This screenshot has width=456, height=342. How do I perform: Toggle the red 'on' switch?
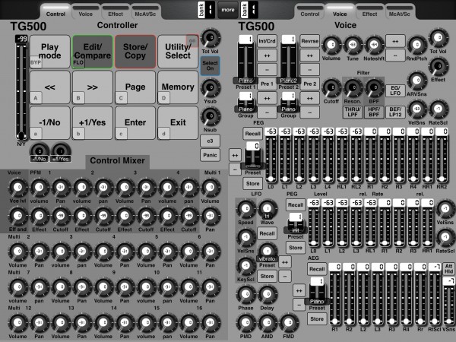click(192, 41)
